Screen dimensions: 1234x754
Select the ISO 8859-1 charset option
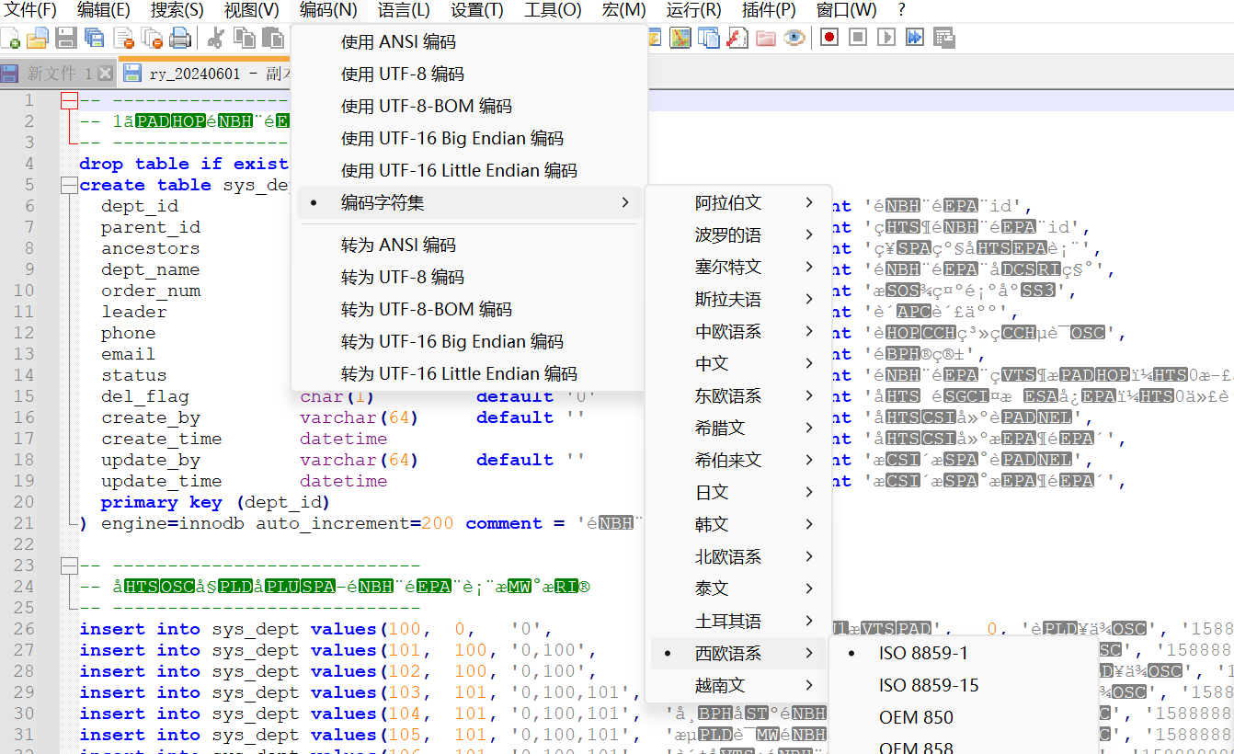pyautogui.click(x=964, y=654)
